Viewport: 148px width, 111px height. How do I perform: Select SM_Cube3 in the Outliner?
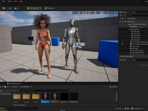pos(137,36)
